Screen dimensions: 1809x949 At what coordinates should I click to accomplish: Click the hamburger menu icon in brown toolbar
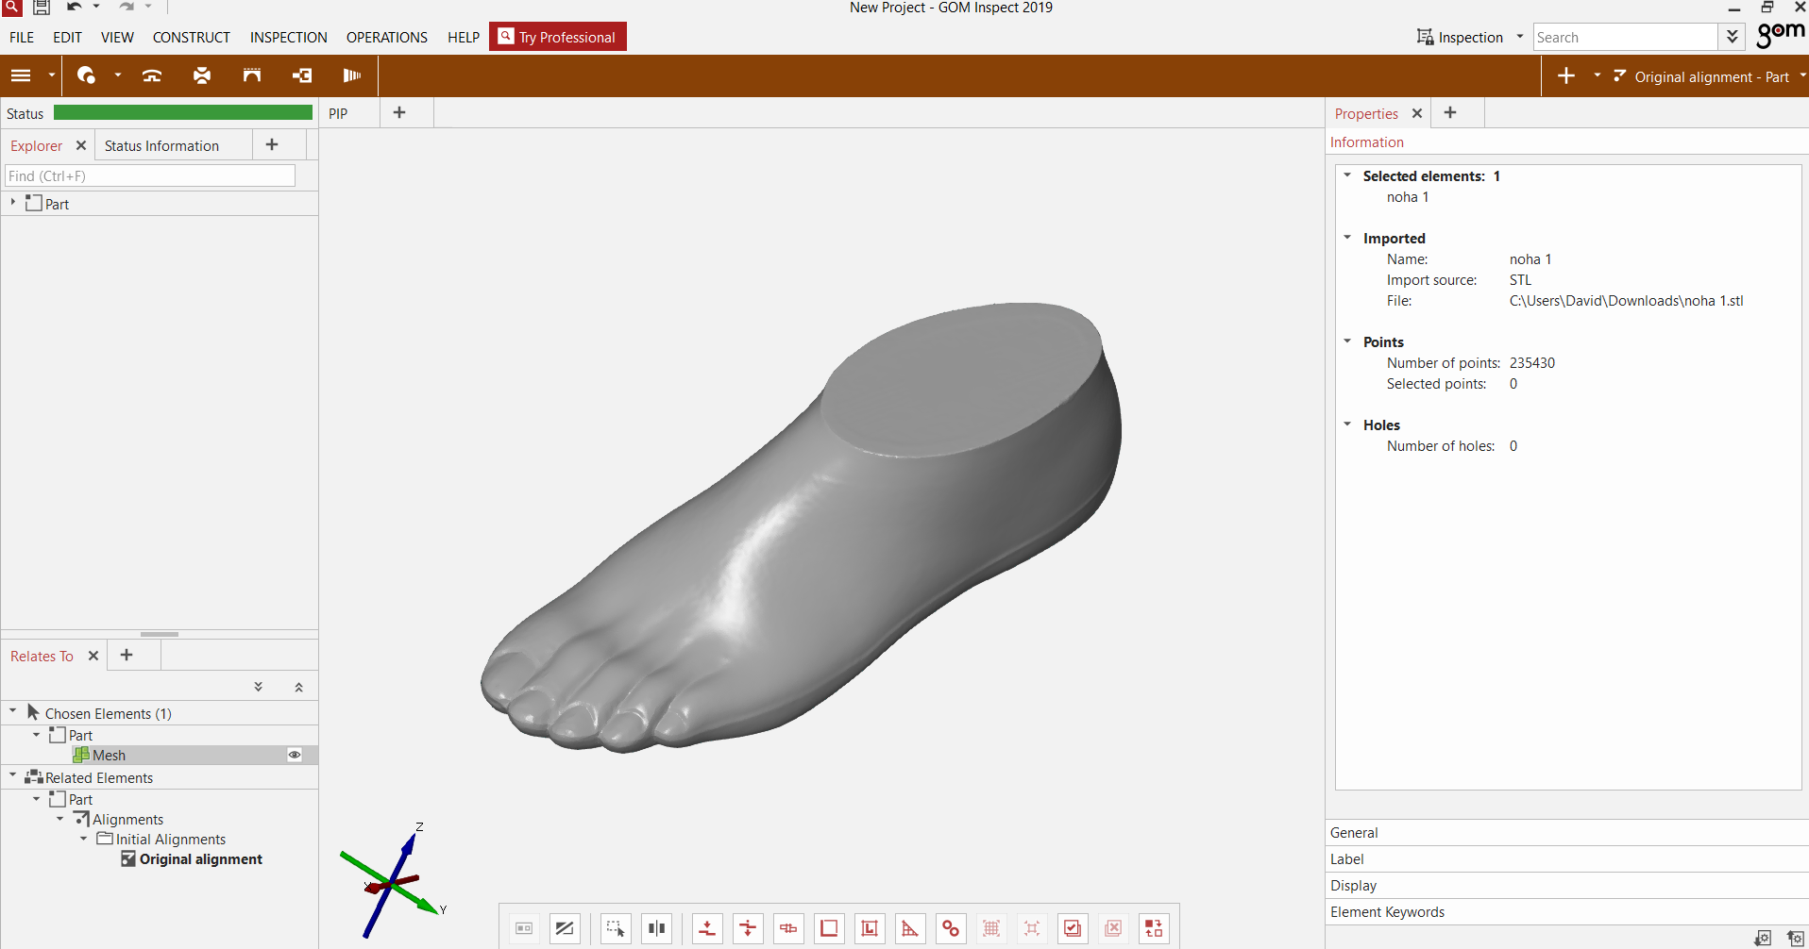(x=21, y=75)
